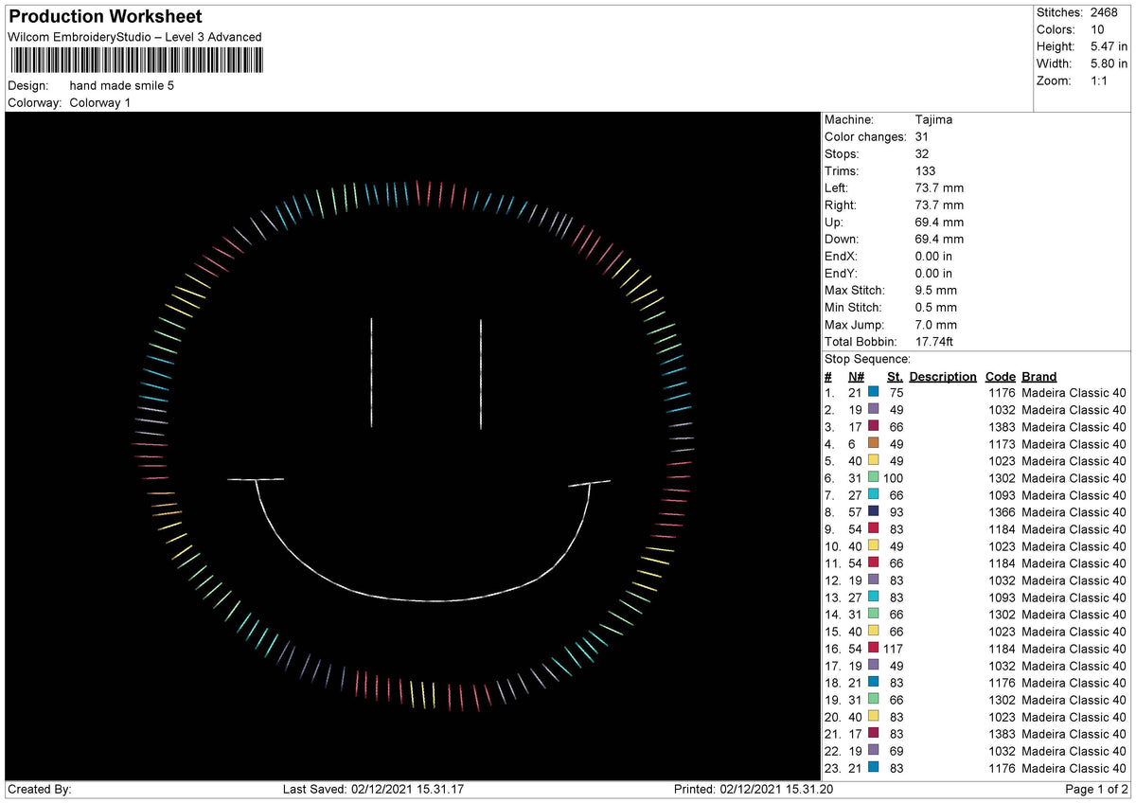1136x803 pixels.
Task: Click the purple thread swatch for stop 2
Action: coord(872,410)
